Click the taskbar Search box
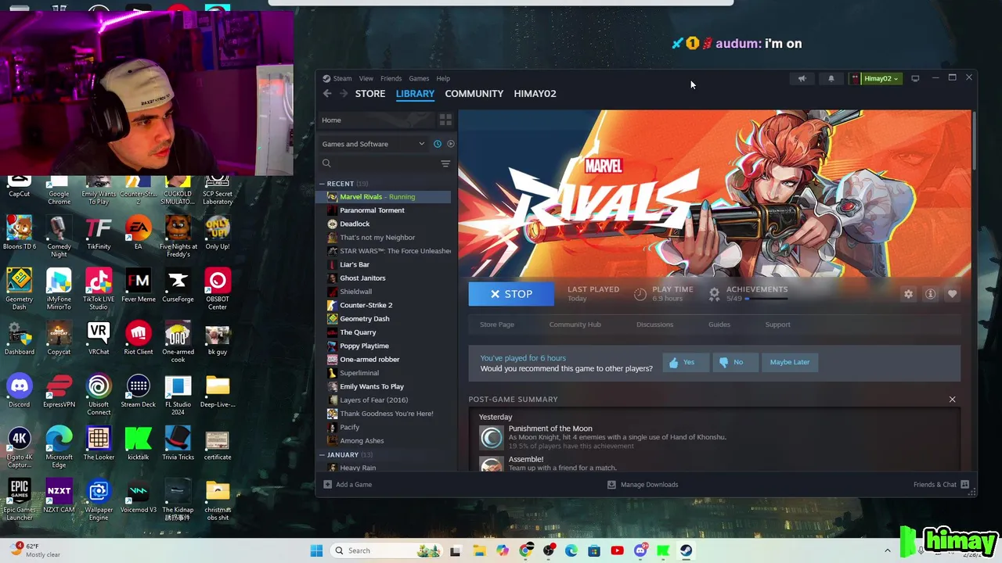The image size is (1002, 563). [384, 550]
